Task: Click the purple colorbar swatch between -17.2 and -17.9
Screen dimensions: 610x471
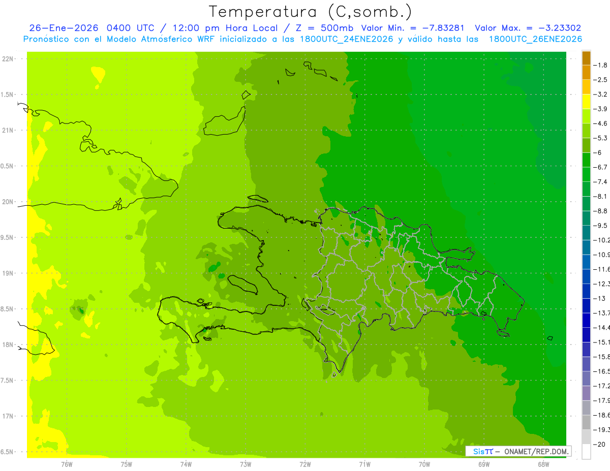Action: (x=586, y=393)
